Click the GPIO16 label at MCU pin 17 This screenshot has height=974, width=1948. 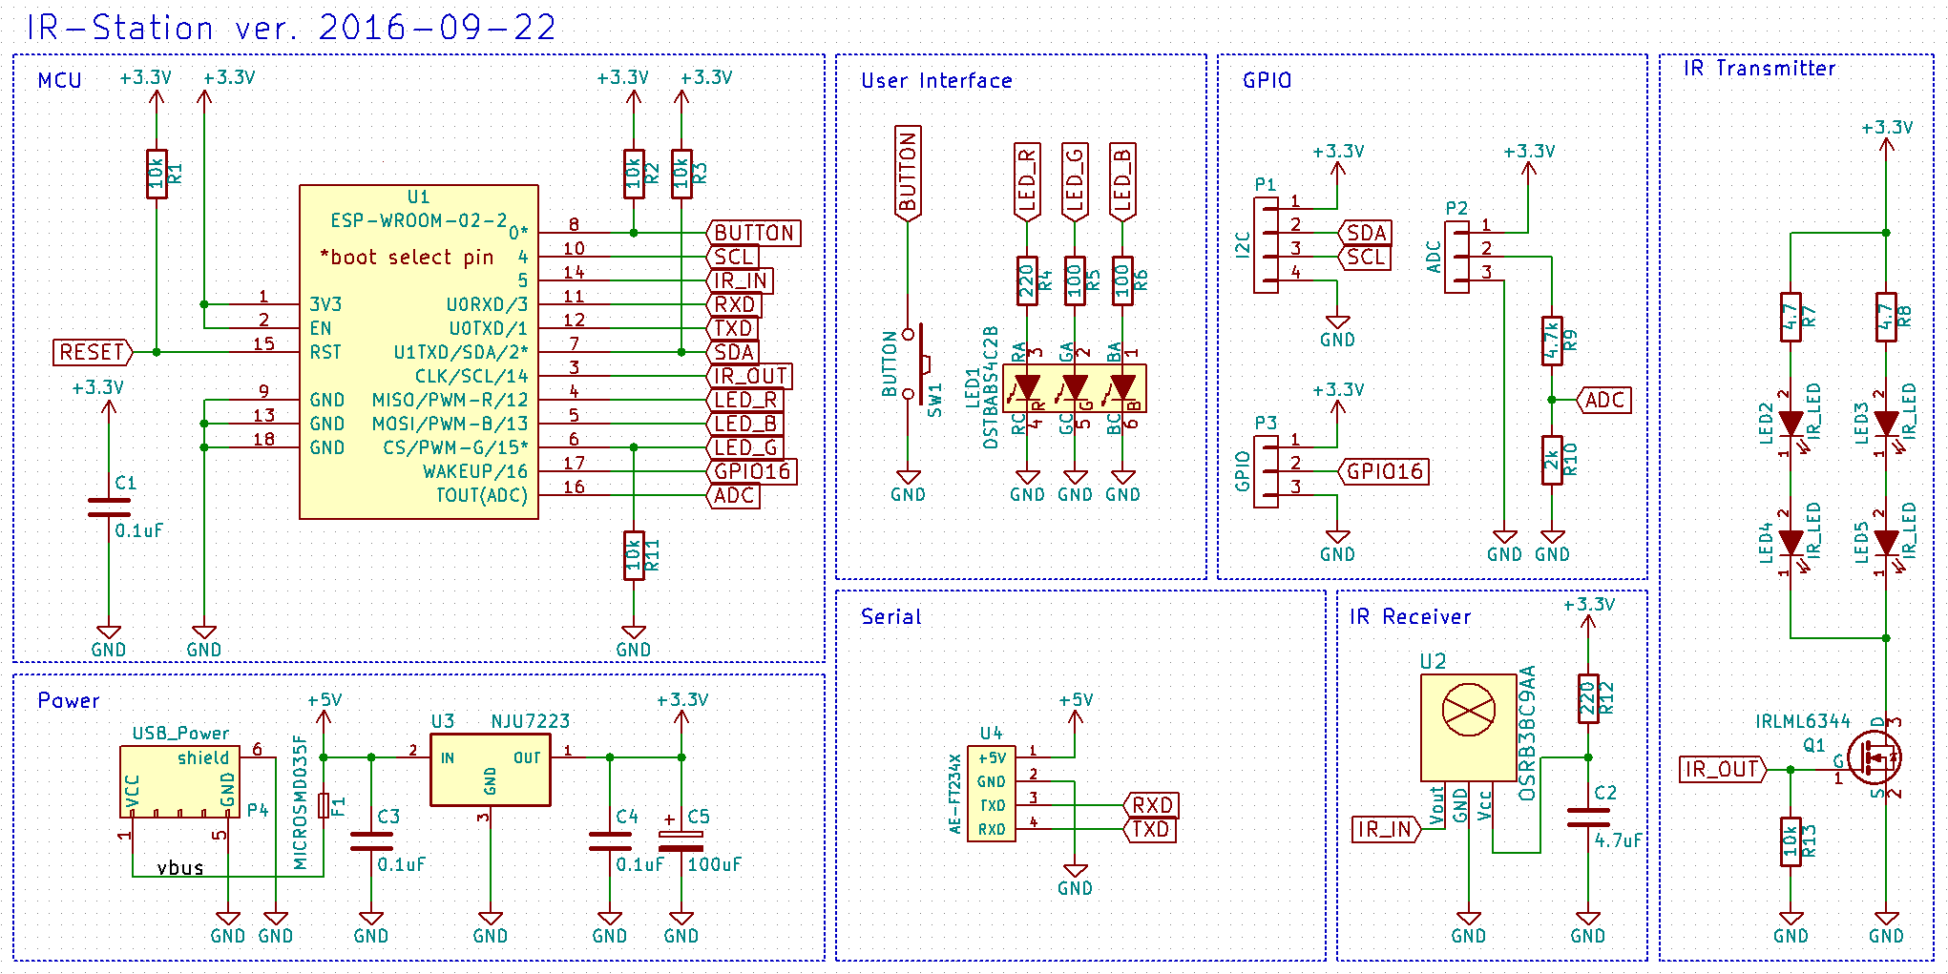click(x=751, y=471)
